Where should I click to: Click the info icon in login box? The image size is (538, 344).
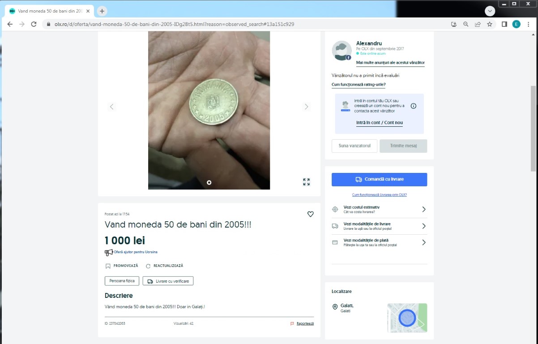coord(413,106)
